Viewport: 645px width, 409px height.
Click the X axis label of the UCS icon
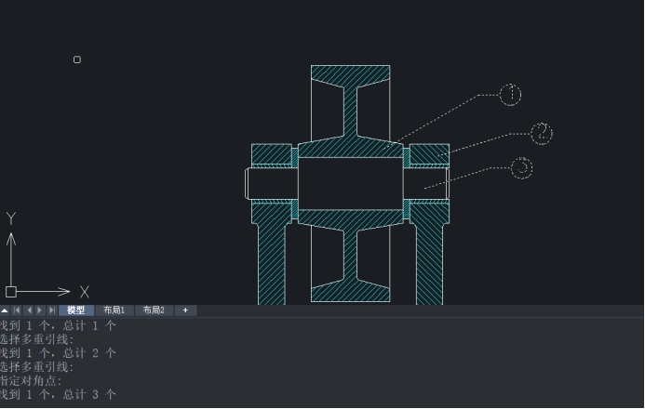tap(85, 292)
